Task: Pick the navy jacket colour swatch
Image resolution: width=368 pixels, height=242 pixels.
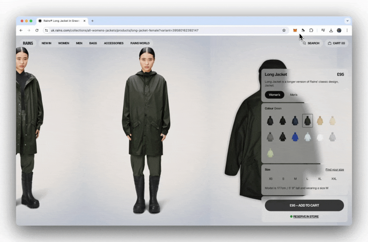Action: (x=295, y=121)
